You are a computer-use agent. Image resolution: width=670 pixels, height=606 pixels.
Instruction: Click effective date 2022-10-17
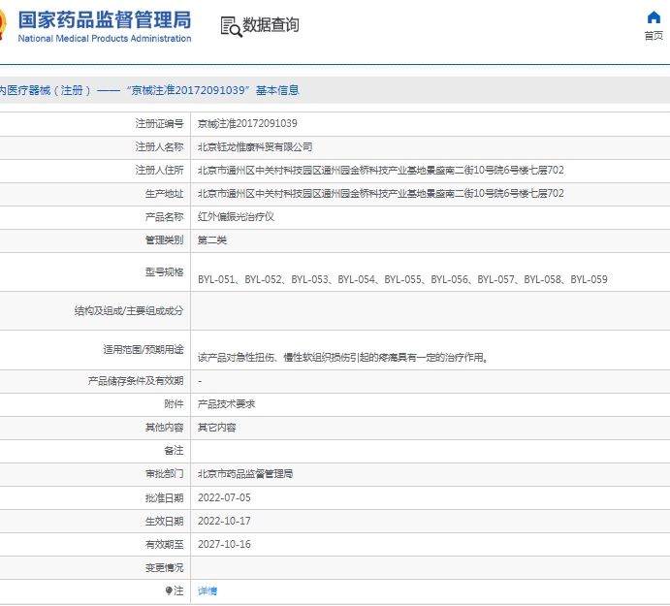tap(224, 521)
